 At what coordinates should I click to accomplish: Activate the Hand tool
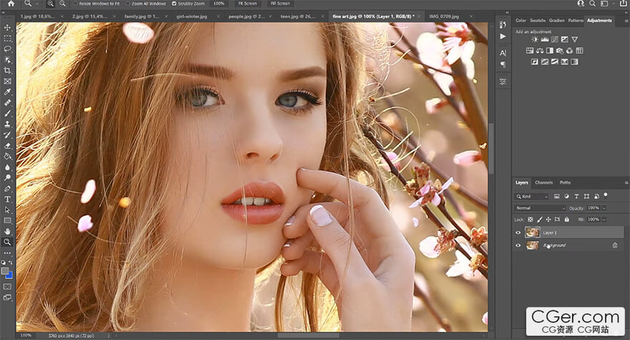click(x=7, y=231)
